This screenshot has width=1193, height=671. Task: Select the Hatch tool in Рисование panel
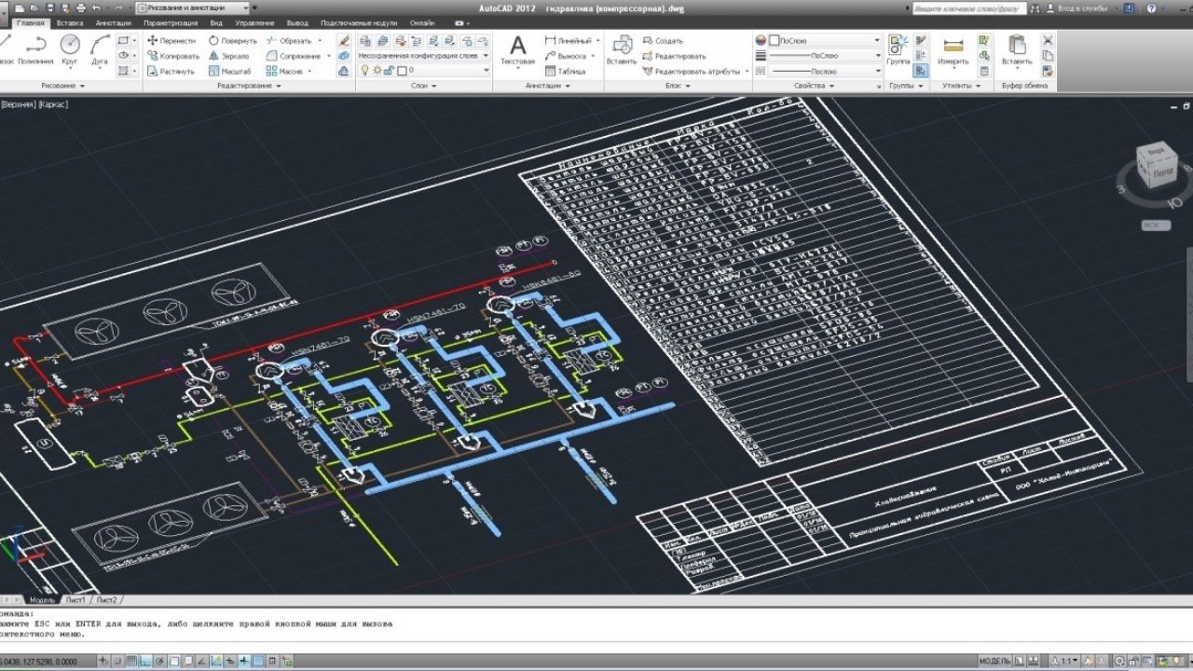pyautogui.click(x=123, y=71)
